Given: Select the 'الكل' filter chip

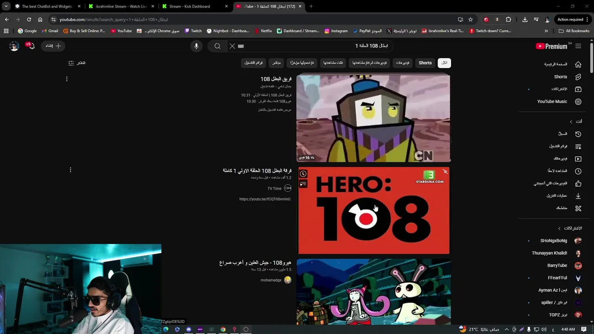Looking at the screenshot, I should click(x=444, y=63).
